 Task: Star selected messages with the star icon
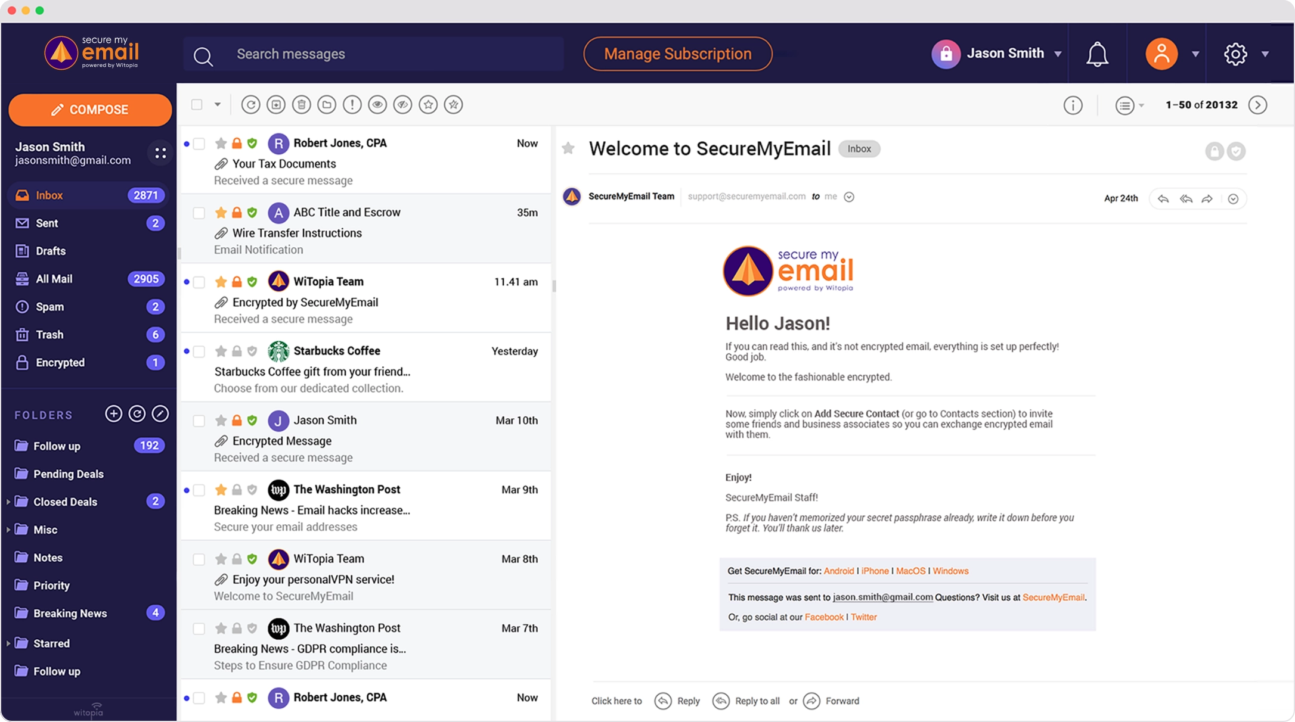tap(428, 105)
